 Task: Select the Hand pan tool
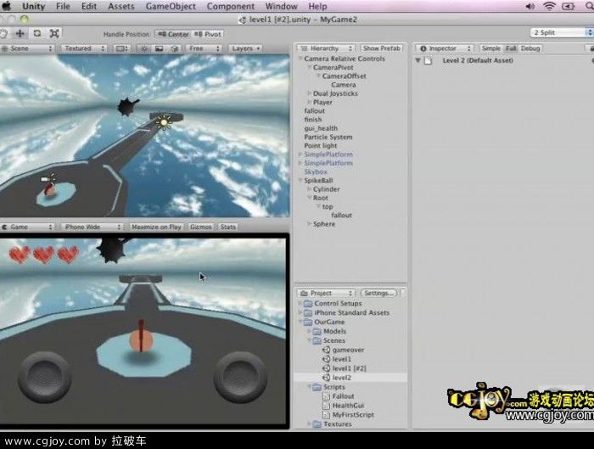coord(3,34)
